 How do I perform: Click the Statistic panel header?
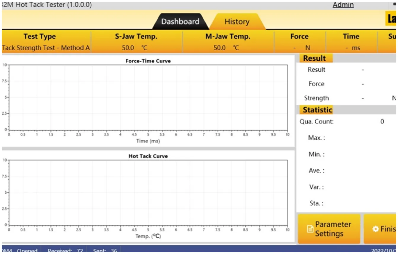point(317,110)
